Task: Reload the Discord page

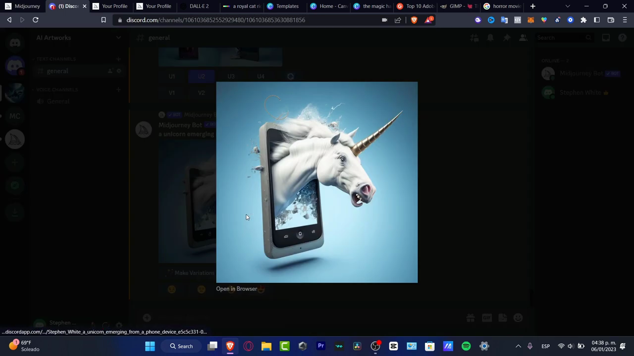Action: 36,20
